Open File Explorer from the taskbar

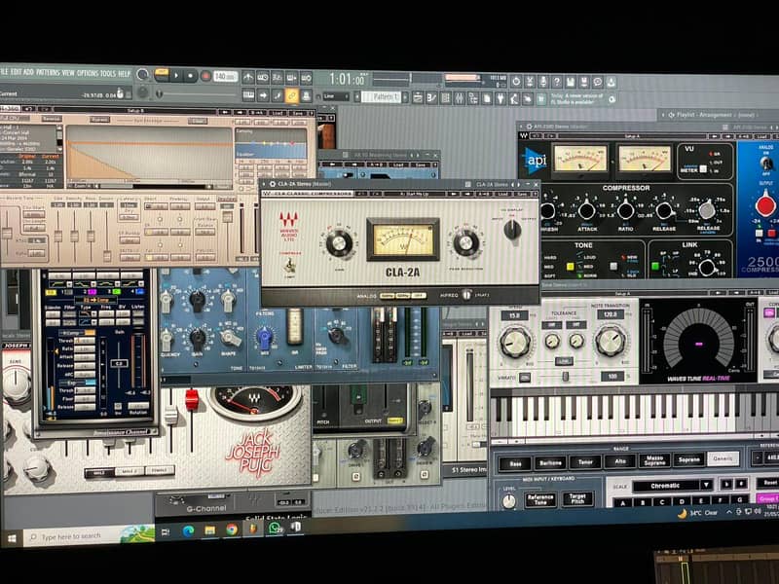[210, 530]
